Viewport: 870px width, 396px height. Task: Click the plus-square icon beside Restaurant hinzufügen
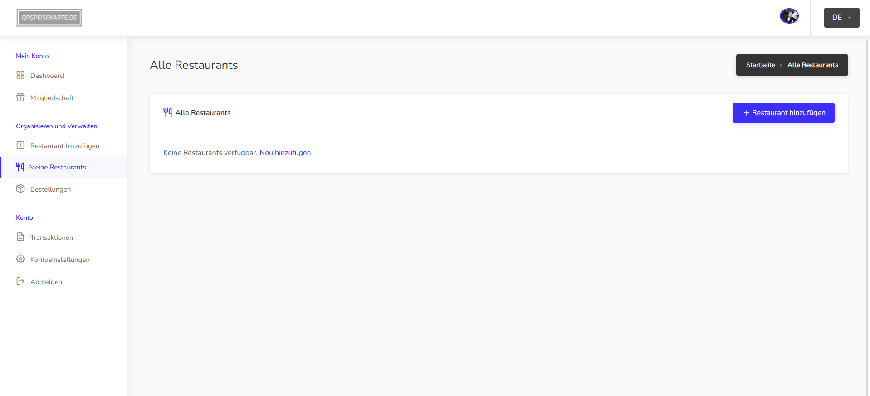(x=20, y=145)
